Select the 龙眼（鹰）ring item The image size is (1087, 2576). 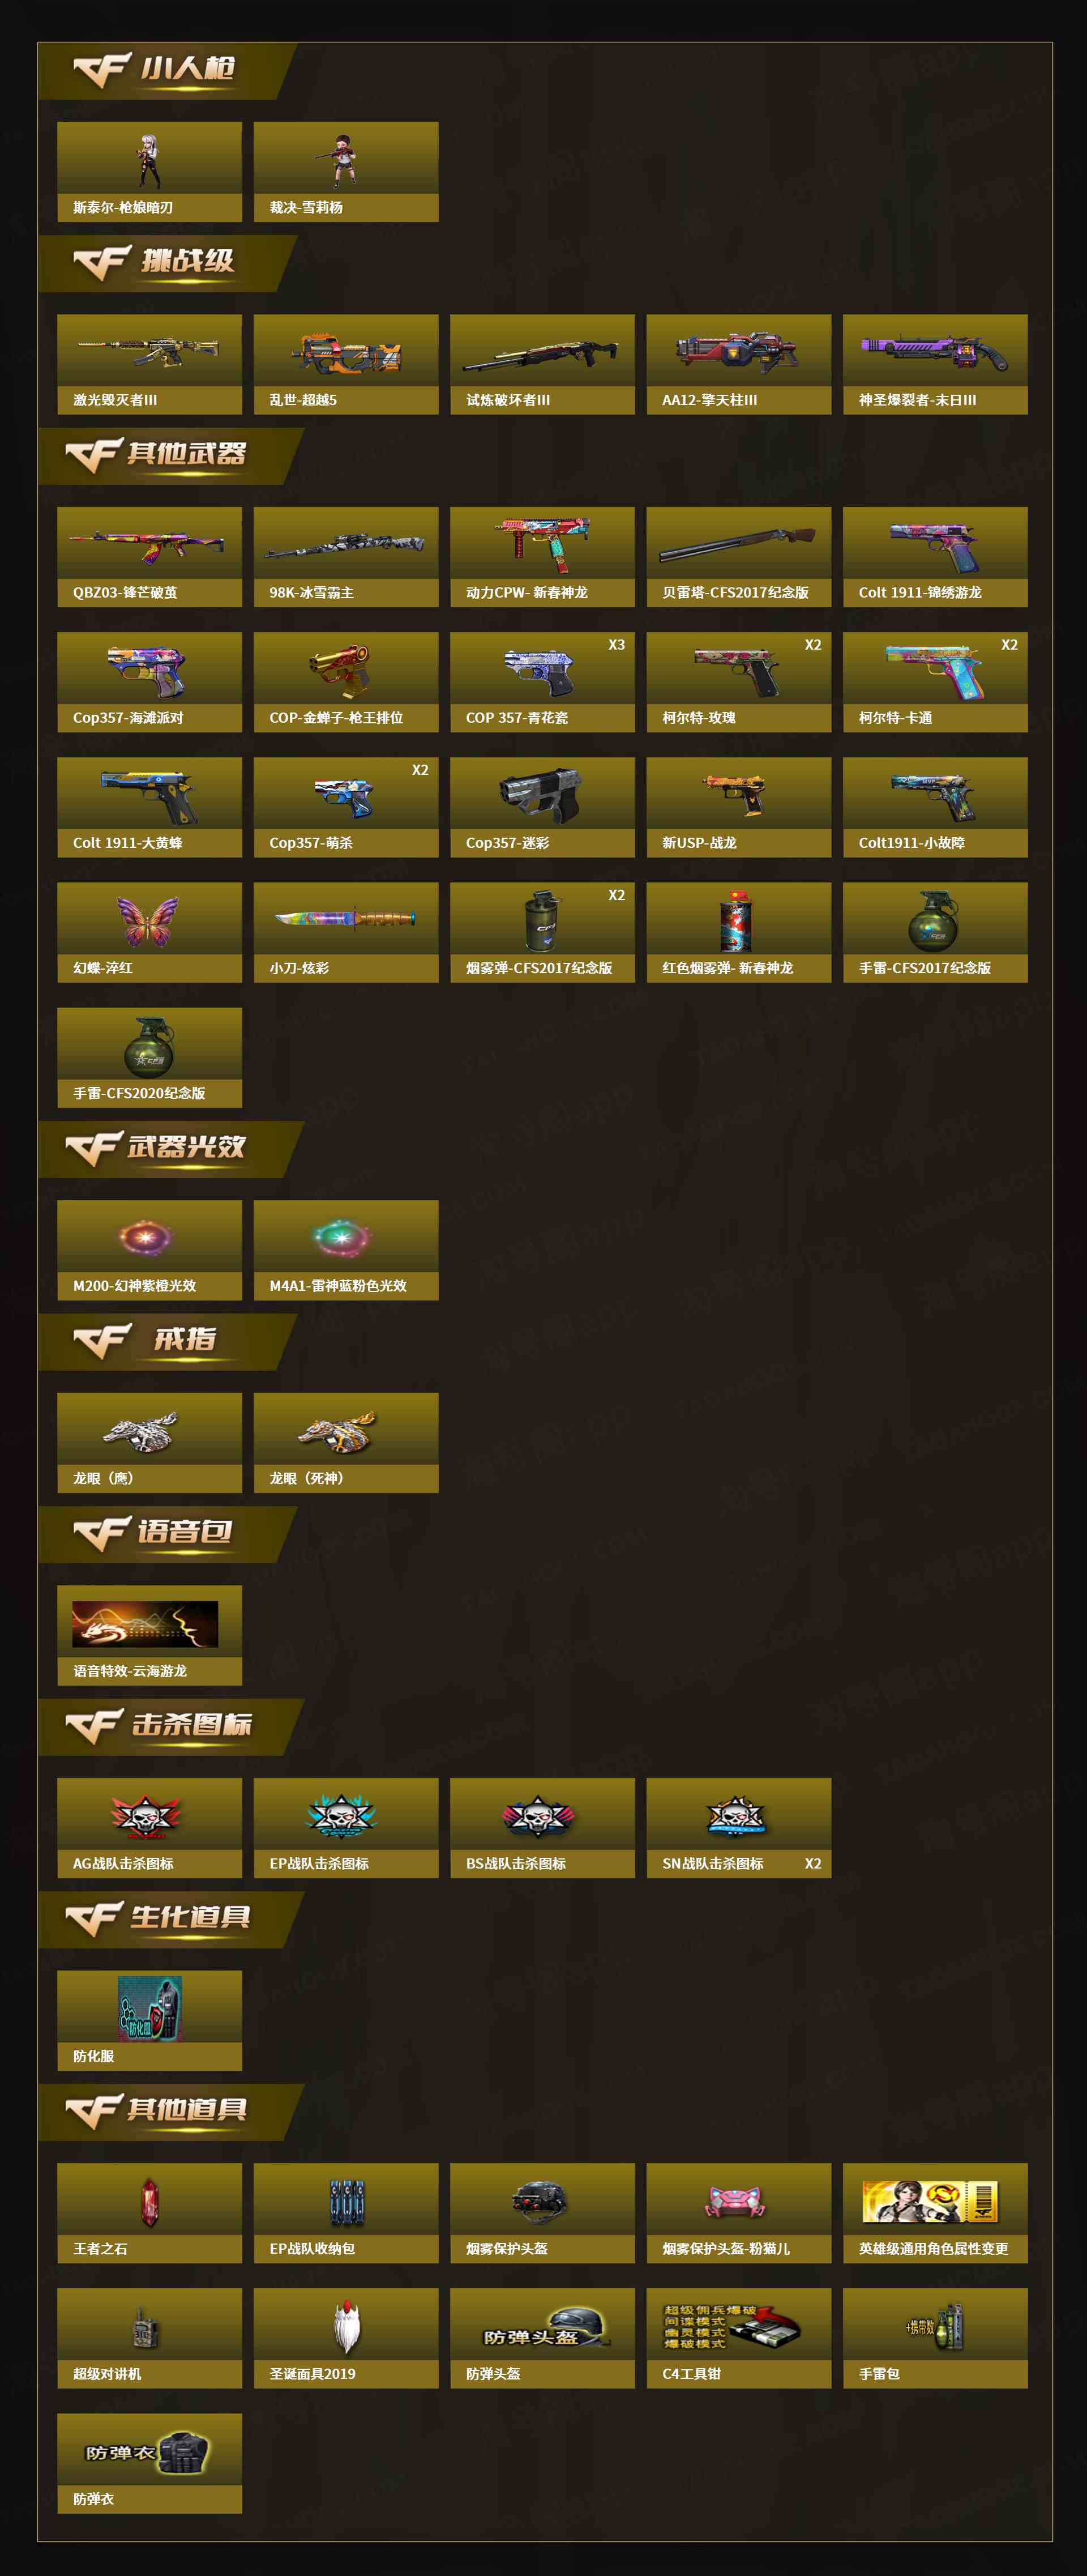pyautogui.click(x=149, y=1442)
